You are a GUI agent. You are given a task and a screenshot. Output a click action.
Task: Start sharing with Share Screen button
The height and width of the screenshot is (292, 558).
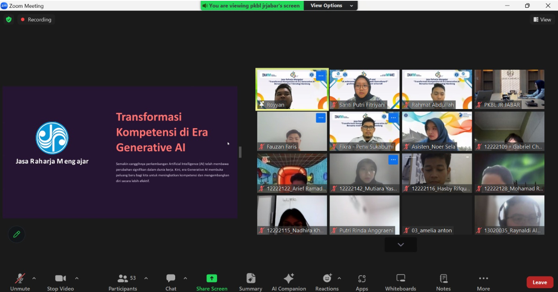click(212, 282)
